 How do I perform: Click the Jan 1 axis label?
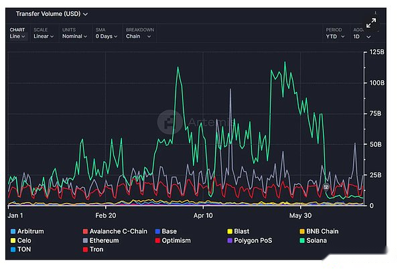tap(15, 215)
